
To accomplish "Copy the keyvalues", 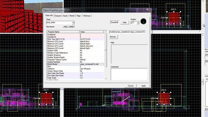I will [x=65, y=26].
